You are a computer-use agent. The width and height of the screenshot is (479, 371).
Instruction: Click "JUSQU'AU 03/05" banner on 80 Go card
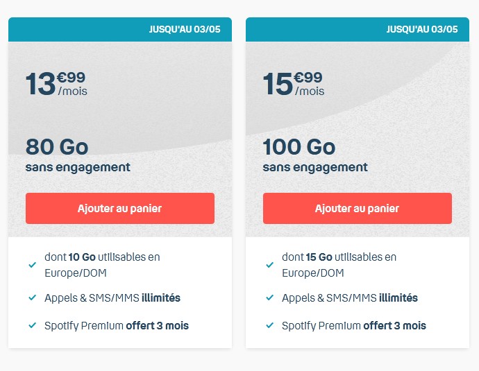(x=185, y=29)
